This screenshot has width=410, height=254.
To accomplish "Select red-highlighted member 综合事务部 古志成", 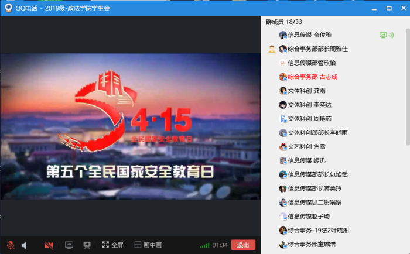I will 313,77.
